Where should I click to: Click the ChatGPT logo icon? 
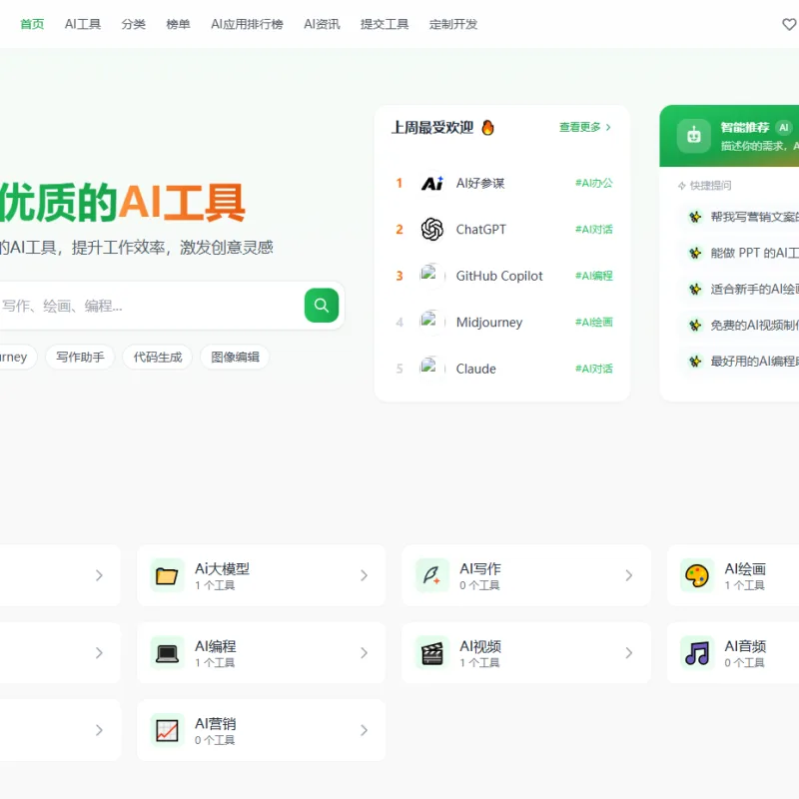click(432, 230)
